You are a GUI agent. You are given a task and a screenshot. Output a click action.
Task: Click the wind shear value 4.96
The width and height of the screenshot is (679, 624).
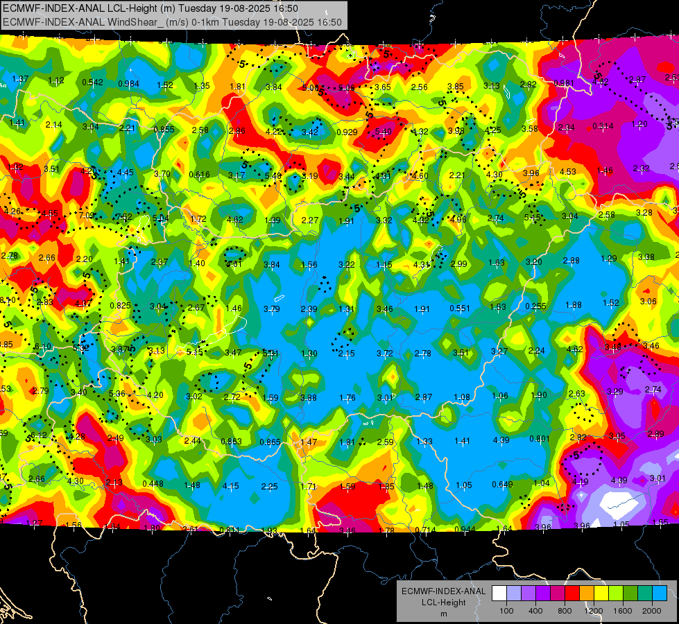click(458, 218)
